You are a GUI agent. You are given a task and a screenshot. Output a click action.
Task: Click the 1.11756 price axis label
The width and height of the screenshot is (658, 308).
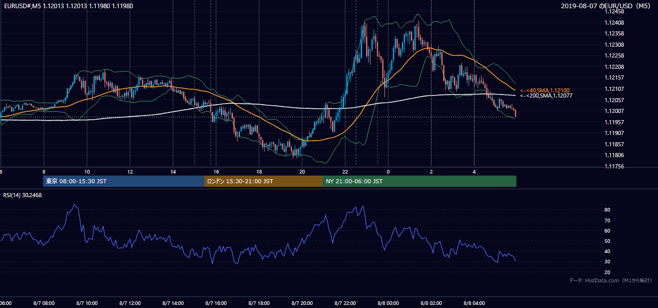pyautogui.click(x=614, y=166)
